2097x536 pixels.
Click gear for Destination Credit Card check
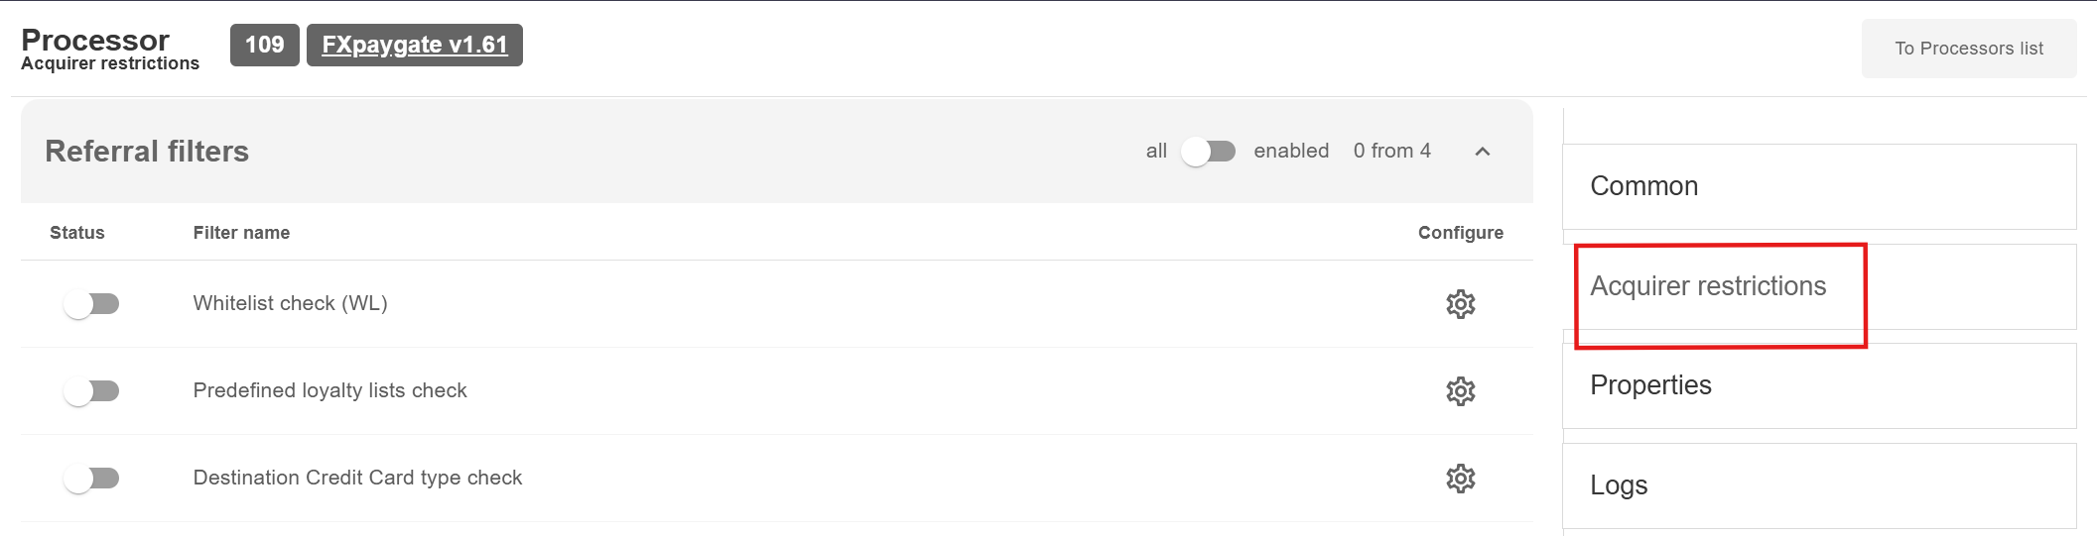(1460, 479)
